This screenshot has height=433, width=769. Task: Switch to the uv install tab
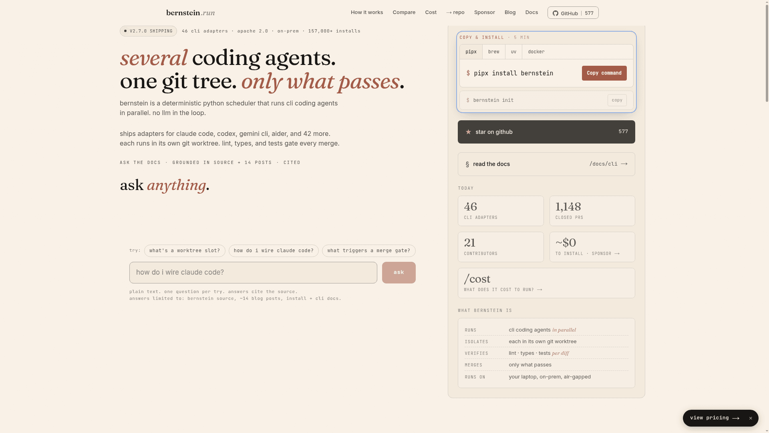pyautogui.click(x=513, y=52)
